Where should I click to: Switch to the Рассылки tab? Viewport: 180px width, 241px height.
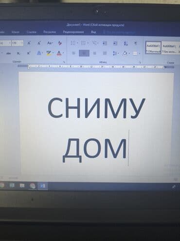tap(50, 32)
